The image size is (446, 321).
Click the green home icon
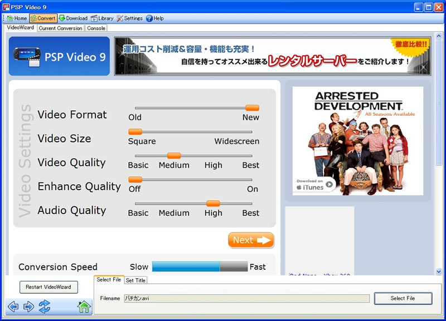(x=84, y=307)
